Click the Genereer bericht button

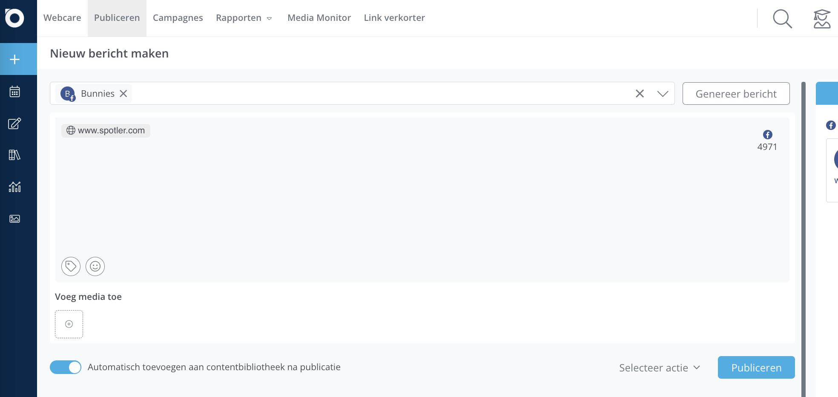pyautogui.click(x=736, y=94)
